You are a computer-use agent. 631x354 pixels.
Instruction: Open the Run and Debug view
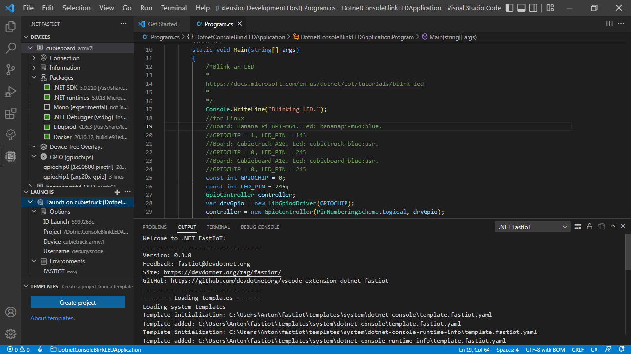pos(10,91)
